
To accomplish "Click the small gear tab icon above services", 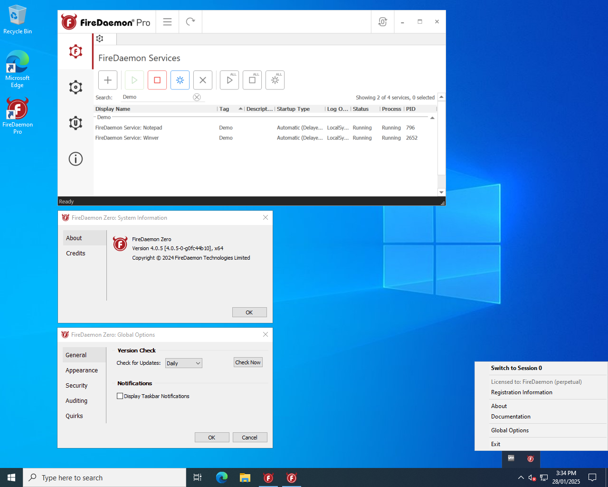I will point(100,39).
